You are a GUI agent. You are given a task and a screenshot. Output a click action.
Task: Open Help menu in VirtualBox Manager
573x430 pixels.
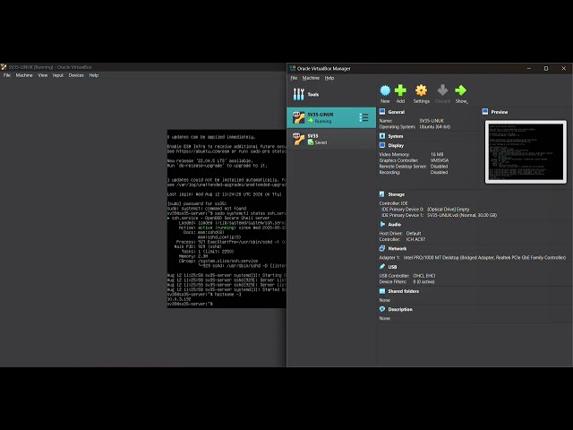[329, 78]
